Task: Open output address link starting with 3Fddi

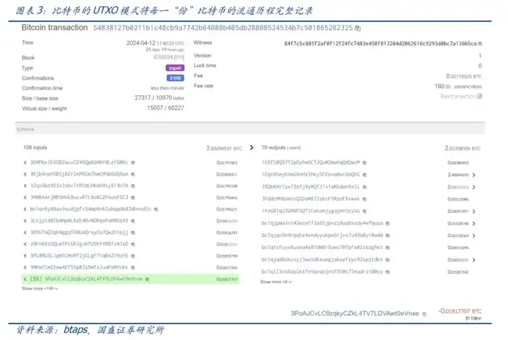Action: coord(311,199)
